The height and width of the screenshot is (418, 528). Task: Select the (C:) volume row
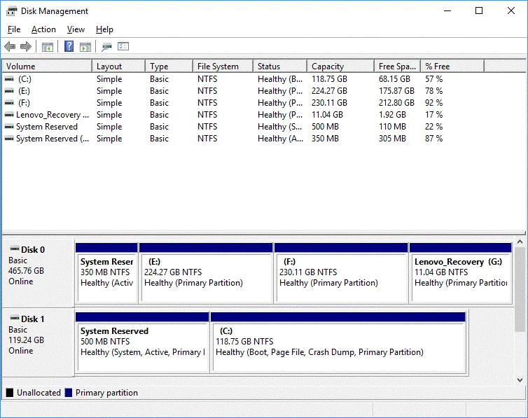[x=244, y=79]
